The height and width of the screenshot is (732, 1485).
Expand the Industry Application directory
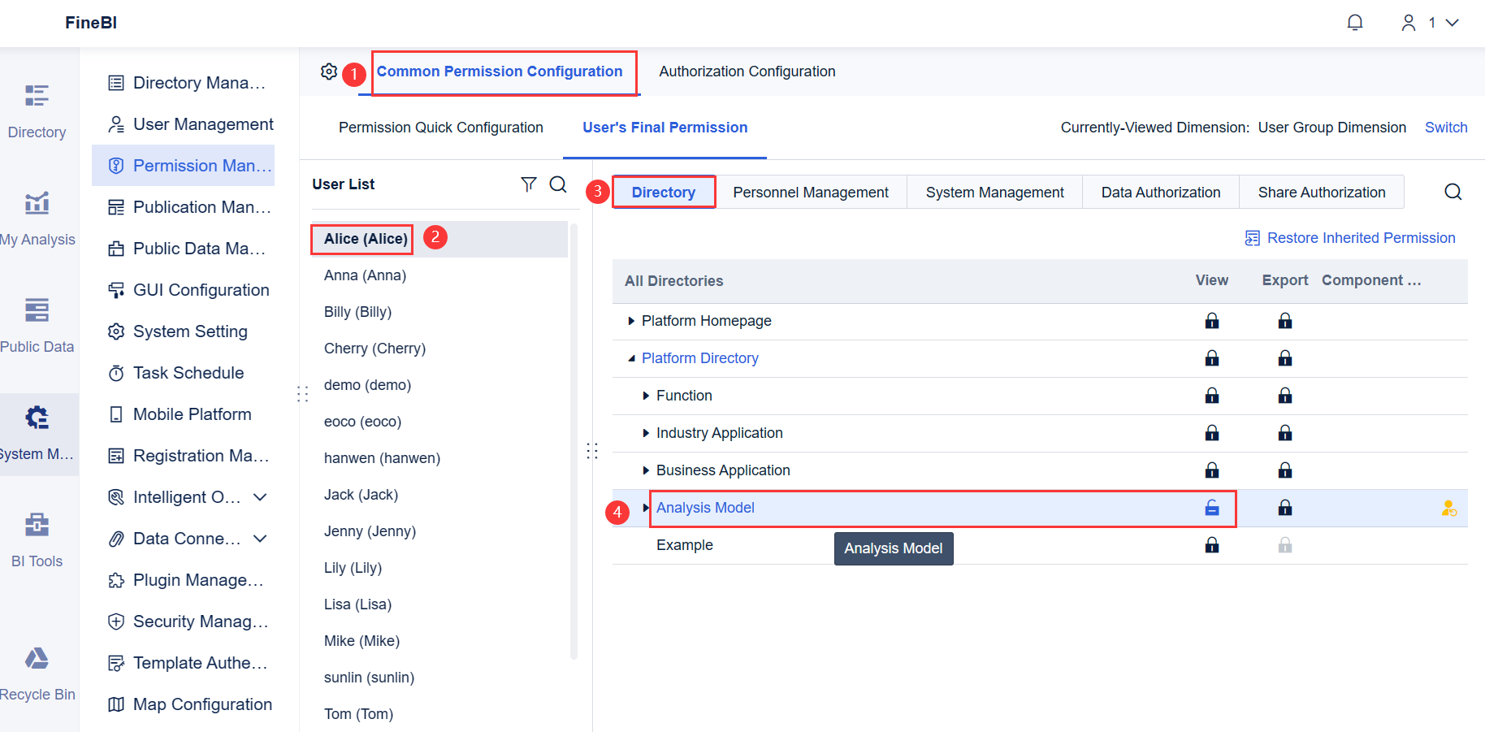click(646, 433)
